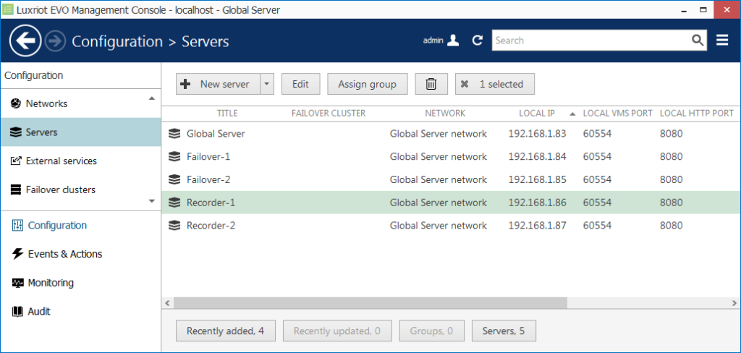Click the Monitoring screen icon
This screenshot has width=741, height=353.
(17, 283)
